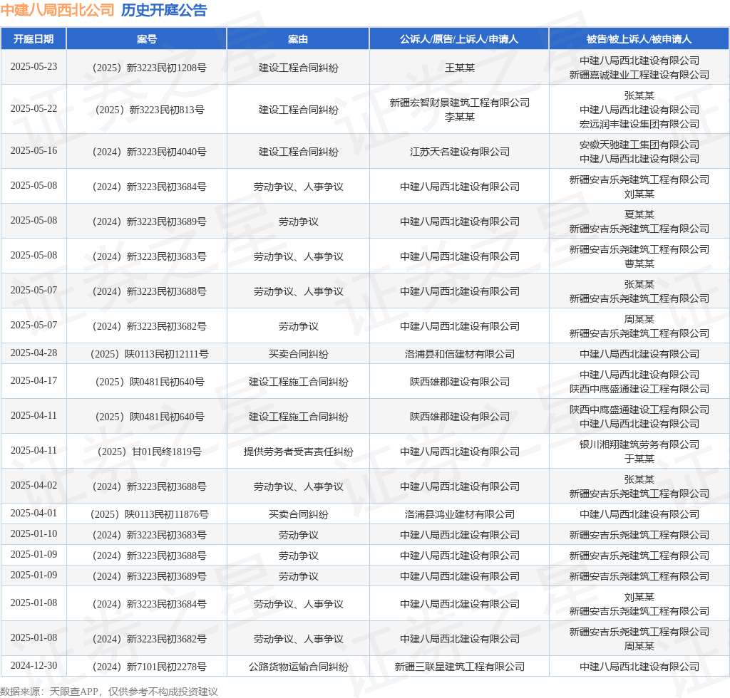Click 中建八局西北建设有限公司 plaintiff in 1819号 row
The height and width of the screenshot is (698, 730).
460,452
